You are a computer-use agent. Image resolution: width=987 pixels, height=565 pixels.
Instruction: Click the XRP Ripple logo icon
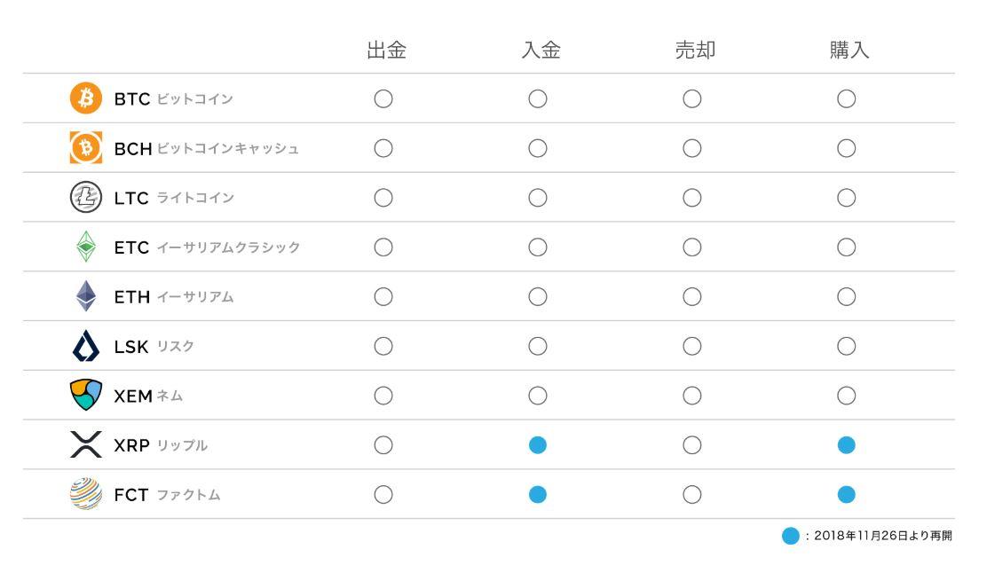click(x=86, y=445)
